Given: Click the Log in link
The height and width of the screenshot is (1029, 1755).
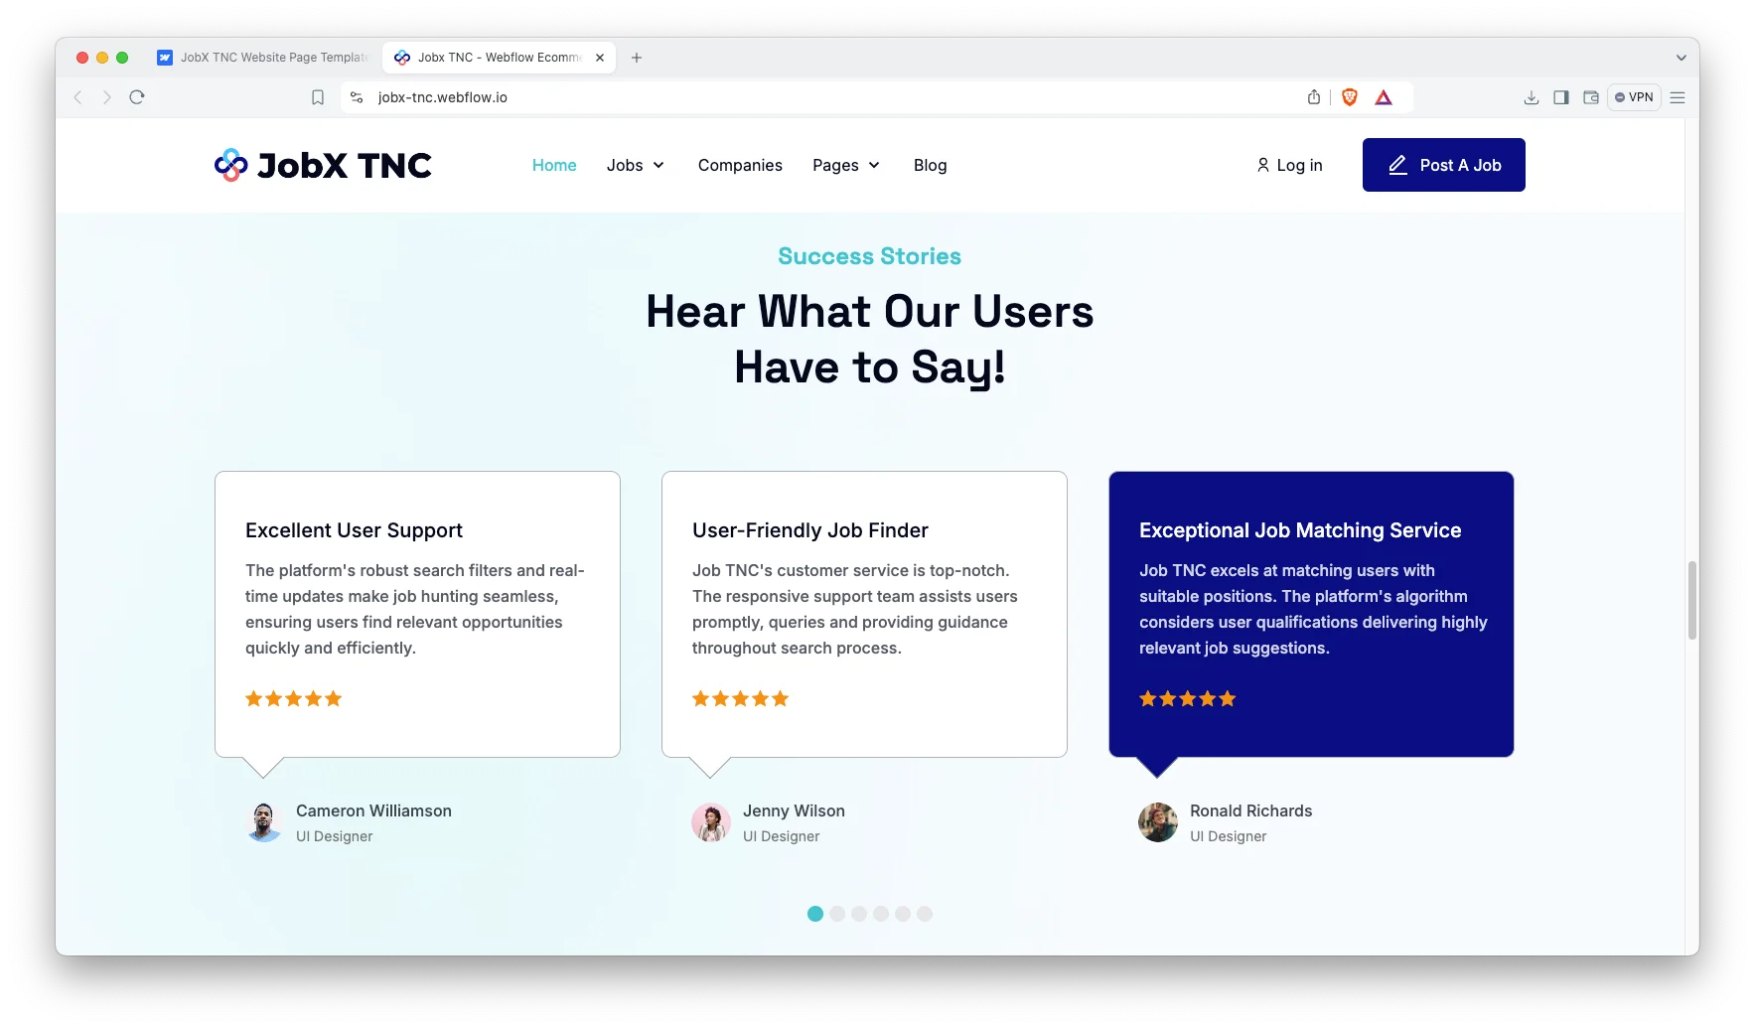Looking at the screenshot, I should coord(1289,165).
